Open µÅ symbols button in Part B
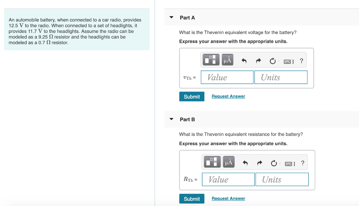 click(x=229, y=162)
